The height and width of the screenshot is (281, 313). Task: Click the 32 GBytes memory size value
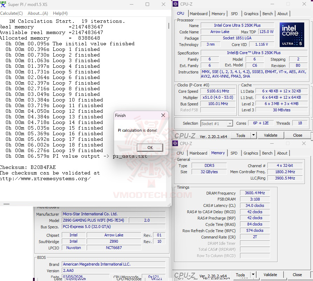point(209,172)
